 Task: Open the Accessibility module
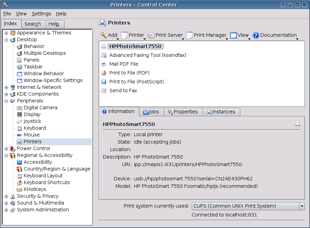tap(38, 162)
